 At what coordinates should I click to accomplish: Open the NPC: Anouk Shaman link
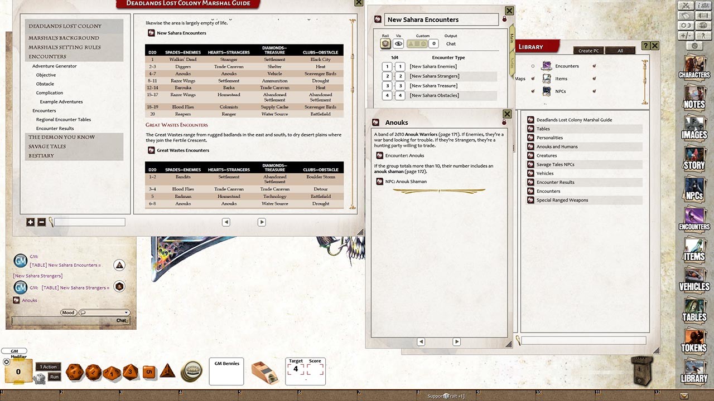click(x=405, y=181)
